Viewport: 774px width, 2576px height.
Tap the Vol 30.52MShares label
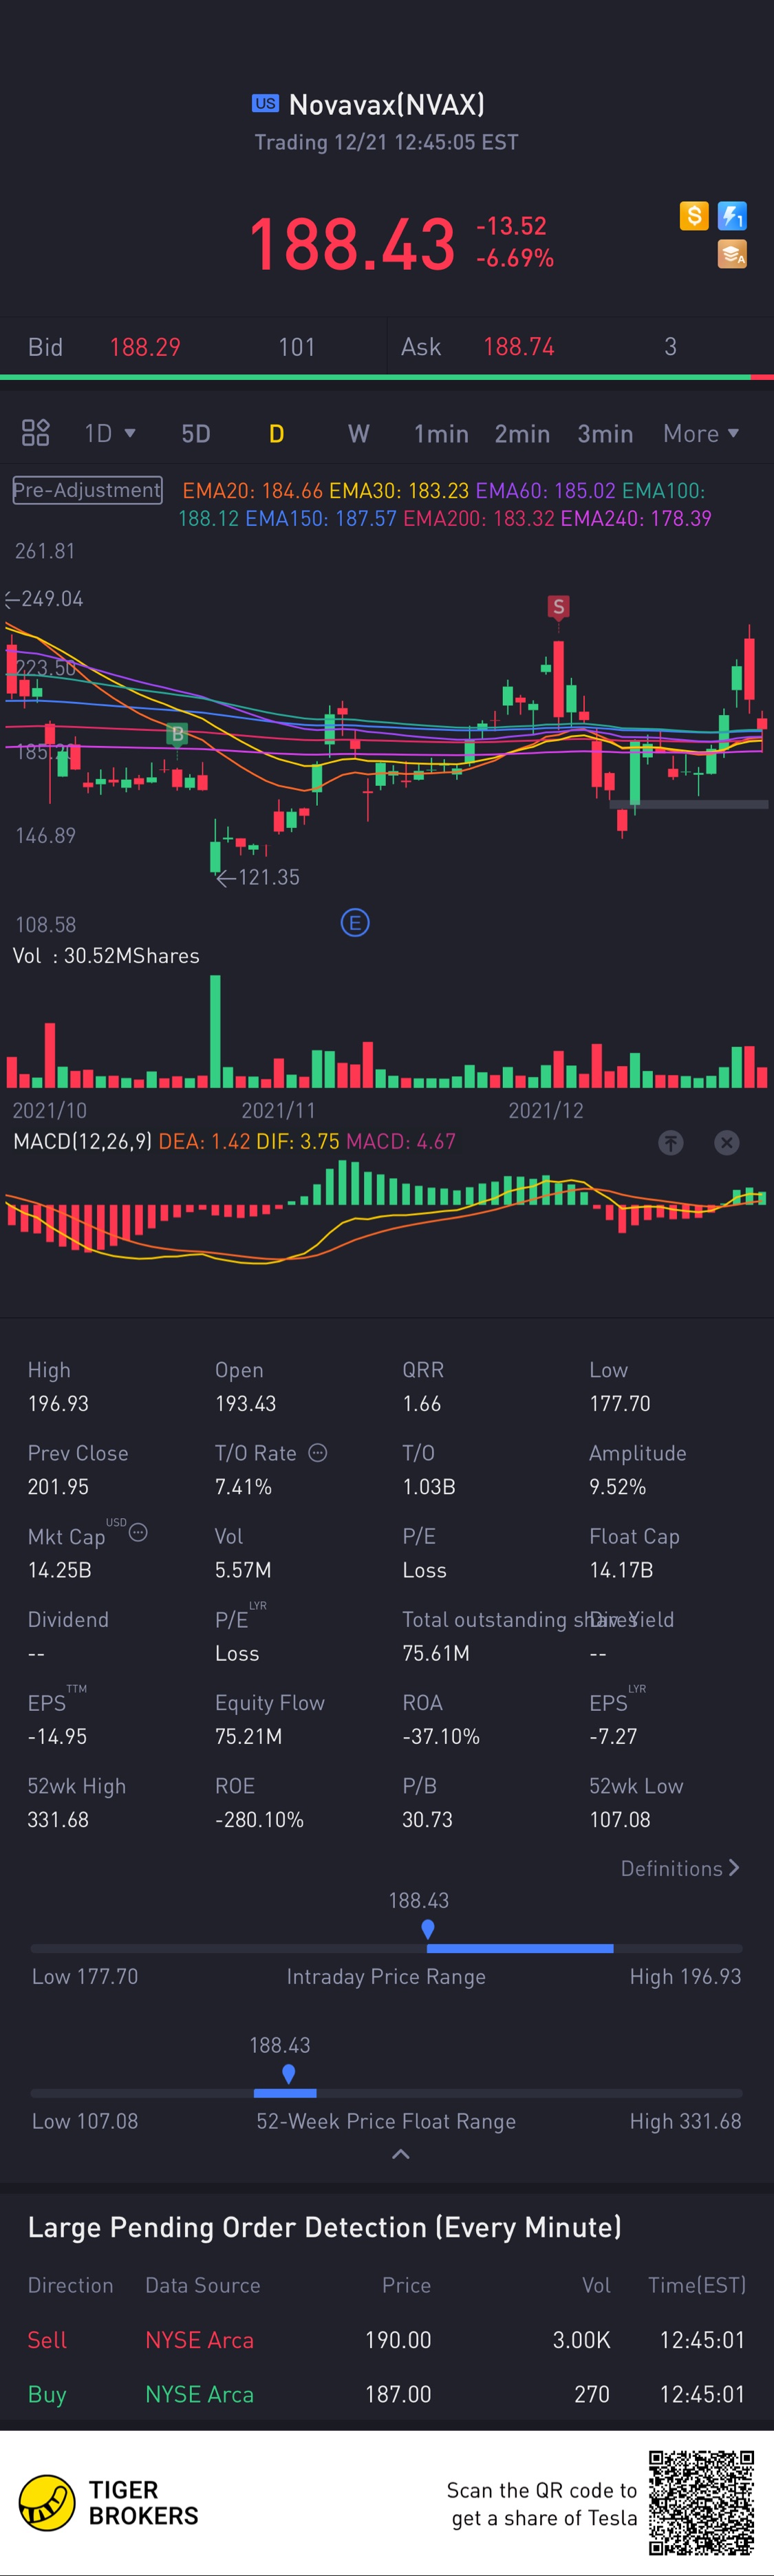click(106, 956)
